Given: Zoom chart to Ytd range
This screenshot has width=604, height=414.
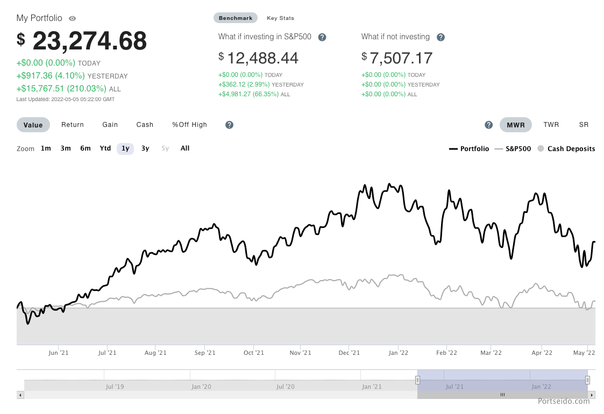Looking at the screenshot, I should pos(105,148).
